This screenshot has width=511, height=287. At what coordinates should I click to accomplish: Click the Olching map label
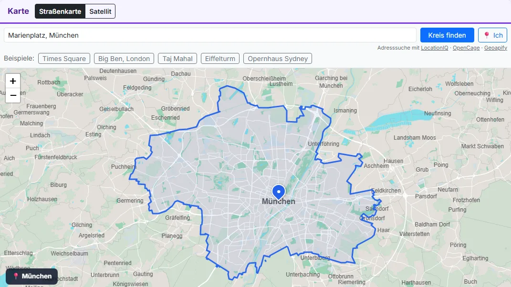tap(106, 127)
